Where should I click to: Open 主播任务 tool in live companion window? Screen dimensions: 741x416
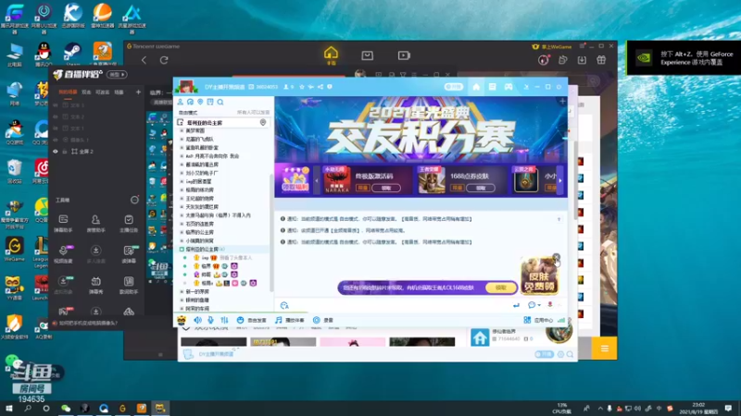coord(129,223)
